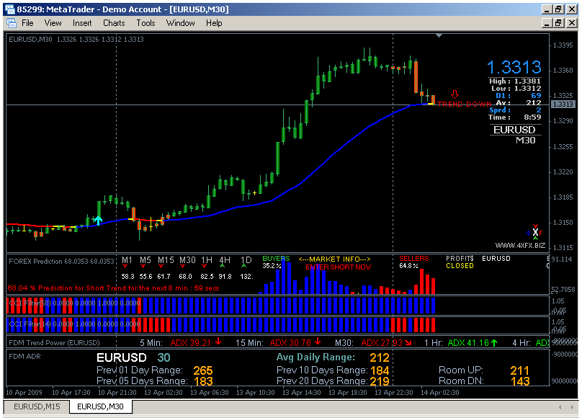Open the Window menu
The height and width of the screenshot is (418, 582).
coord(180,23)
